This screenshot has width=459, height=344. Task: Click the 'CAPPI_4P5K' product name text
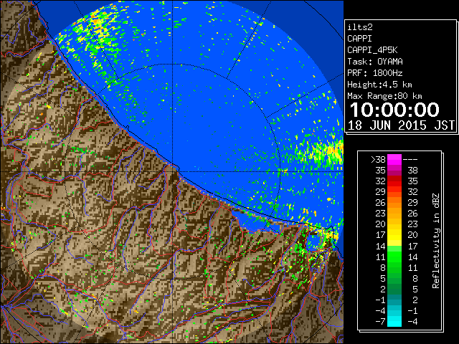coord(372,50)
